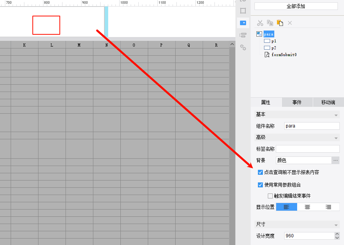Select right alignment for 显示位置
Viewport: 344px width, 245px height.
point(328,207)
